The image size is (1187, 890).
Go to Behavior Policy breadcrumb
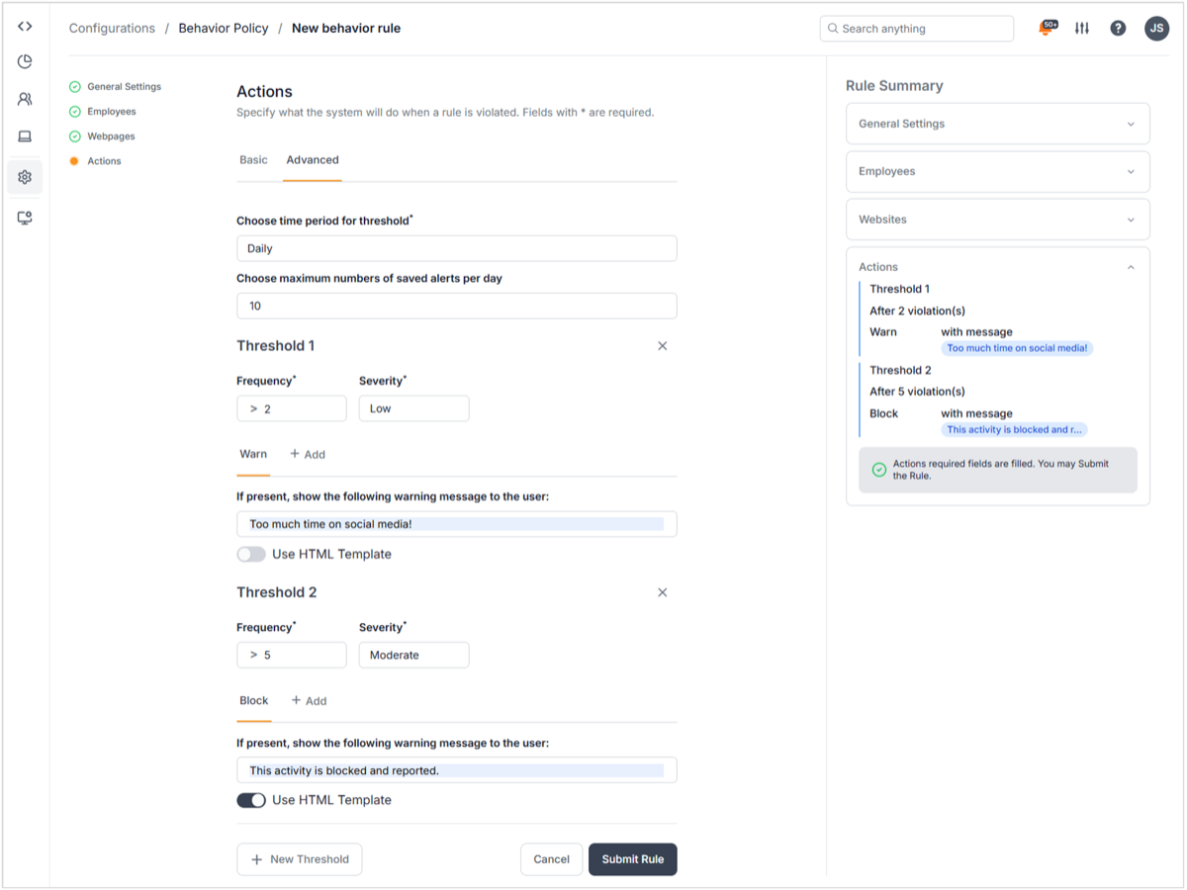pos(224,29)
